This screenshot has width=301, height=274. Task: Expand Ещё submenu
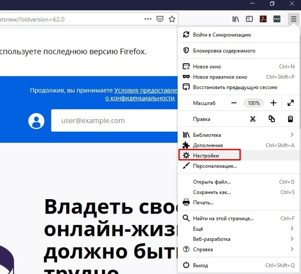238,229
